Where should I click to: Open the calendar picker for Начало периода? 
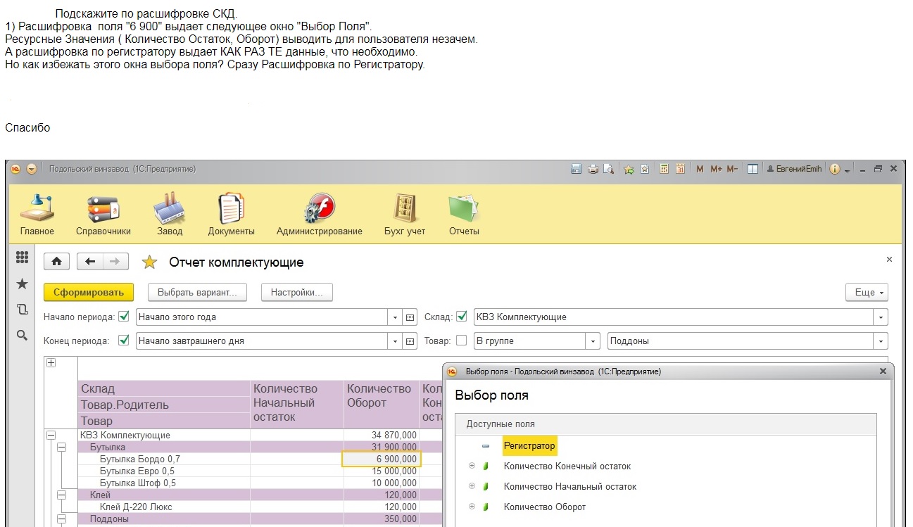(x=411, y=317)
